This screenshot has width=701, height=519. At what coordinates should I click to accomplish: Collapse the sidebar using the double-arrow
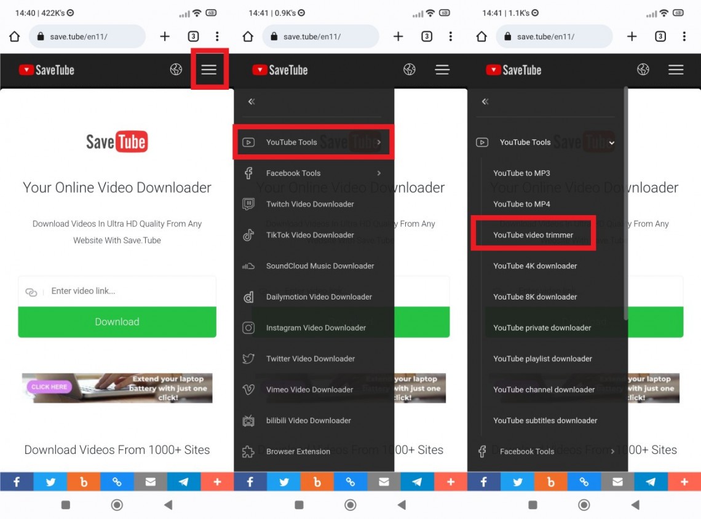click(251, 101)
